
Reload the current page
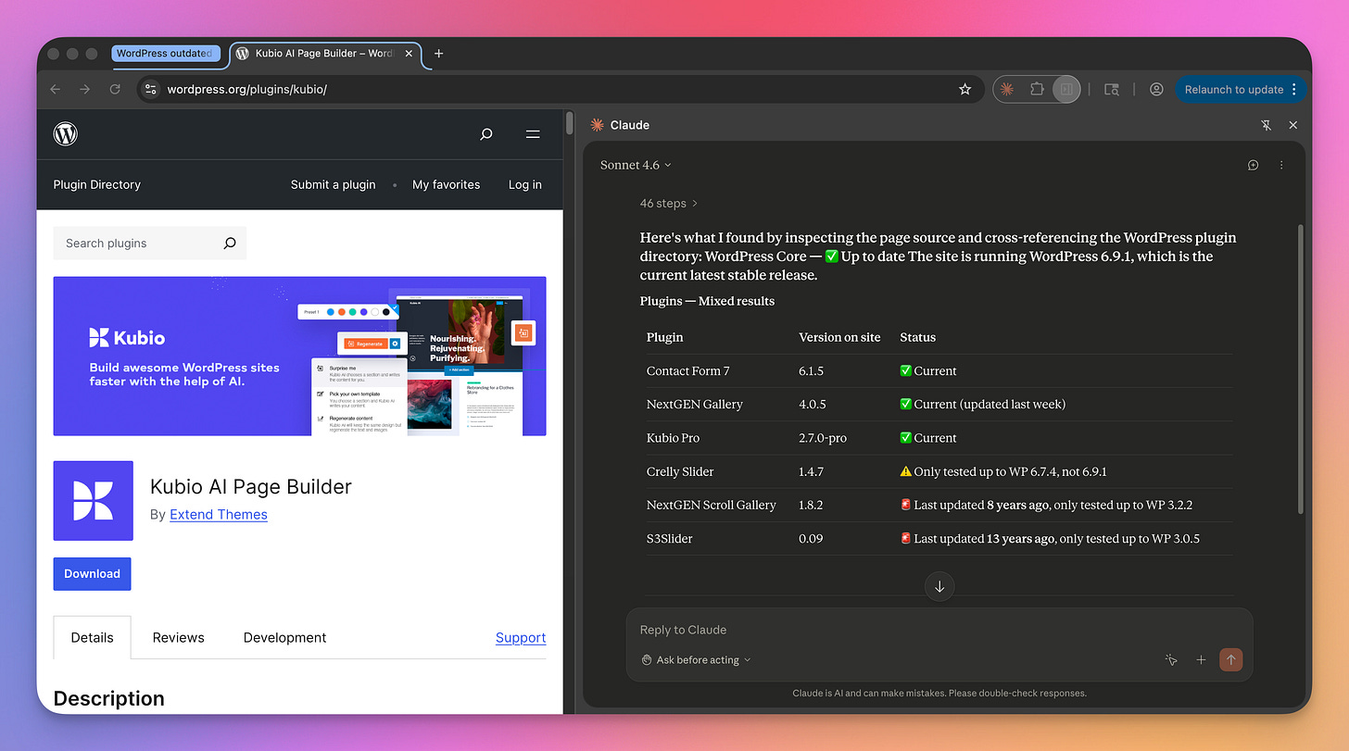115,90
